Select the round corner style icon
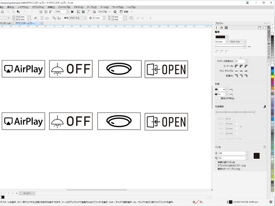This screenshot has height=206, width=275. point(242,66)
